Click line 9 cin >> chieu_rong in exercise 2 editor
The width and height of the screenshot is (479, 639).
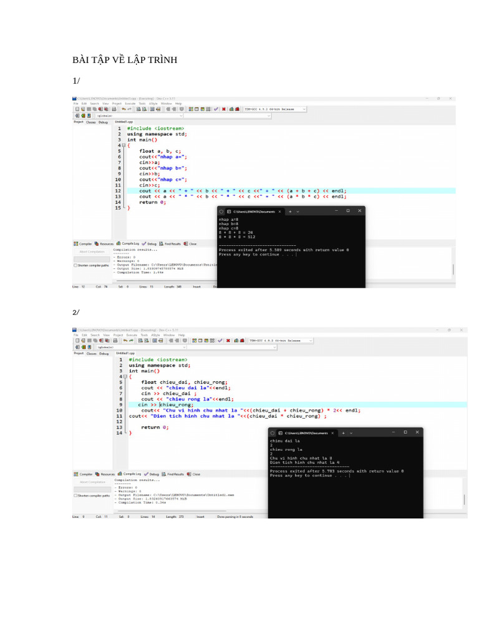tap(166, 404)
